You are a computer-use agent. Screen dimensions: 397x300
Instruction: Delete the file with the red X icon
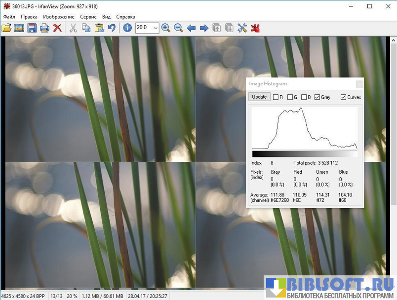58,28
